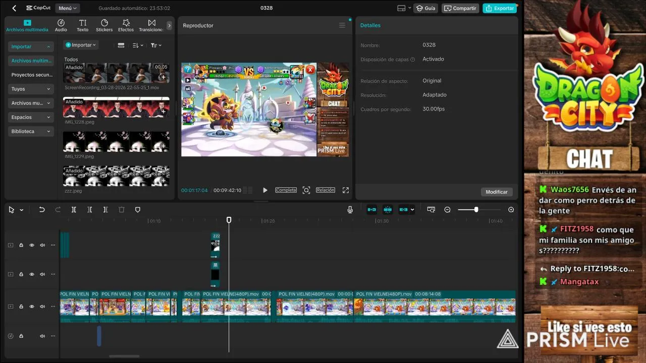Open the Guía button

click(x=425, y=8)
